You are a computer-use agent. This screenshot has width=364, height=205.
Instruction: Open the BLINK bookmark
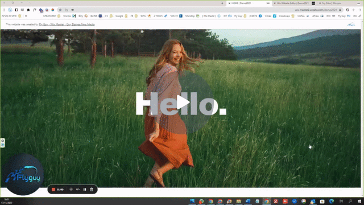(96, 16)
